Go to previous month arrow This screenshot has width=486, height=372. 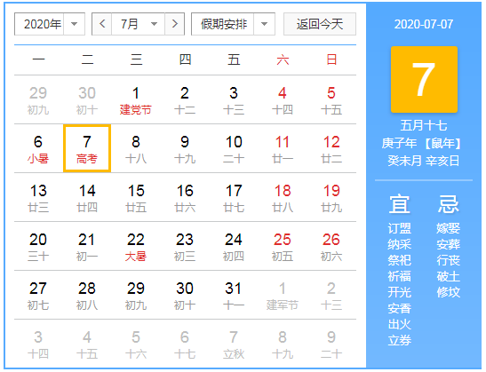(x=102, y=24)
